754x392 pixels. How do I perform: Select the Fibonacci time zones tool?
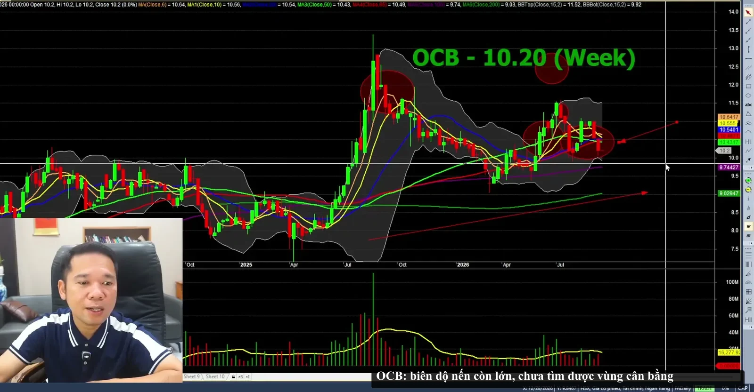pyautogui.click(x=748, y=264)
